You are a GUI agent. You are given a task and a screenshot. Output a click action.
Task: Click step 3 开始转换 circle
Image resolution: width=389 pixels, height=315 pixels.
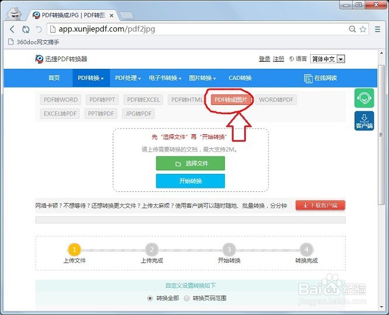pos(229,250)
